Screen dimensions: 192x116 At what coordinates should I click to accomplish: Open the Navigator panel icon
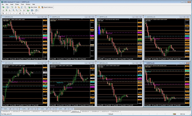pos(19,7)
